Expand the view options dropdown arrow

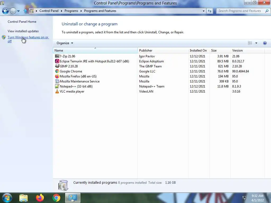pos(256,43)
